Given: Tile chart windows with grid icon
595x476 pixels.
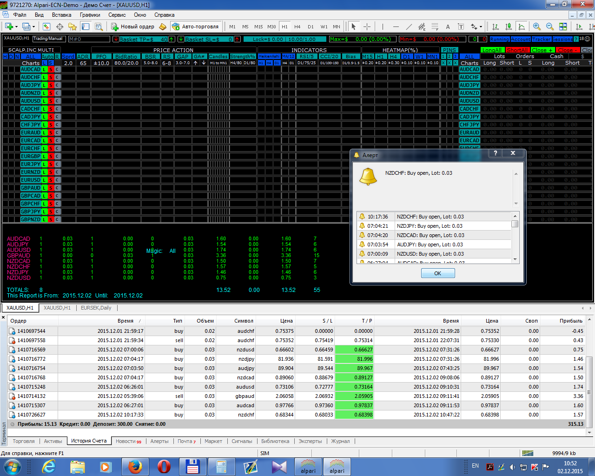Looking at the screenshot, I should click(x=563, y=26).
